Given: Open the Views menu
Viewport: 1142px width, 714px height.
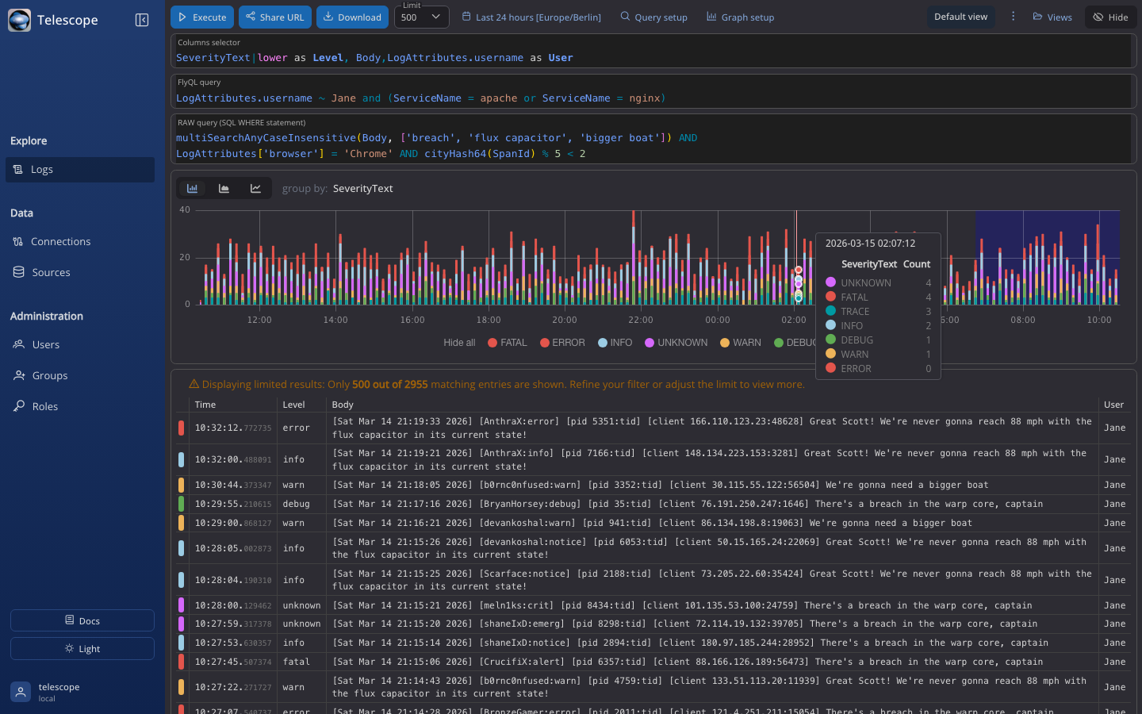Looking at the screenshot, I should pos(1052,17).
